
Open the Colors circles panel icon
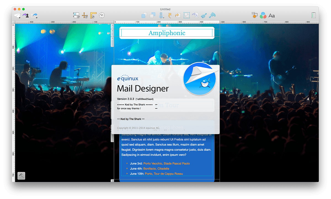(x=263, y=15)
